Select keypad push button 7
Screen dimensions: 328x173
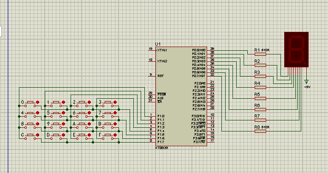point(108,114)
